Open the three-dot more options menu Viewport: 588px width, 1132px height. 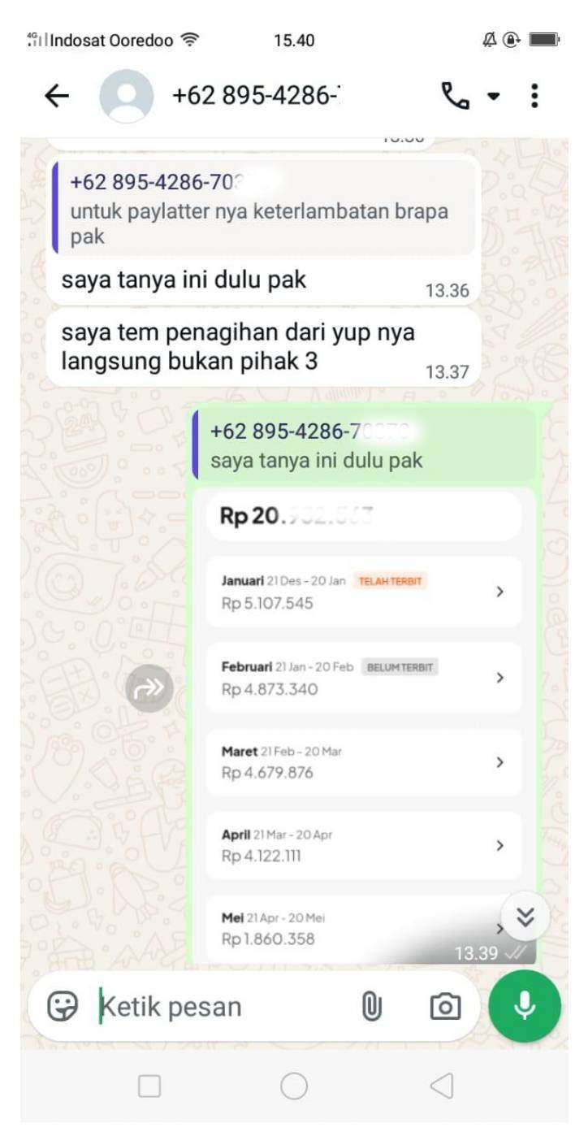click(534, 97)
